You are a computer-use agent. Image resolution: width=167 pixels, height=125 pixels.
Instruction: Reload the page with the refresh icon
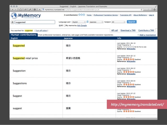click(141, 10)
